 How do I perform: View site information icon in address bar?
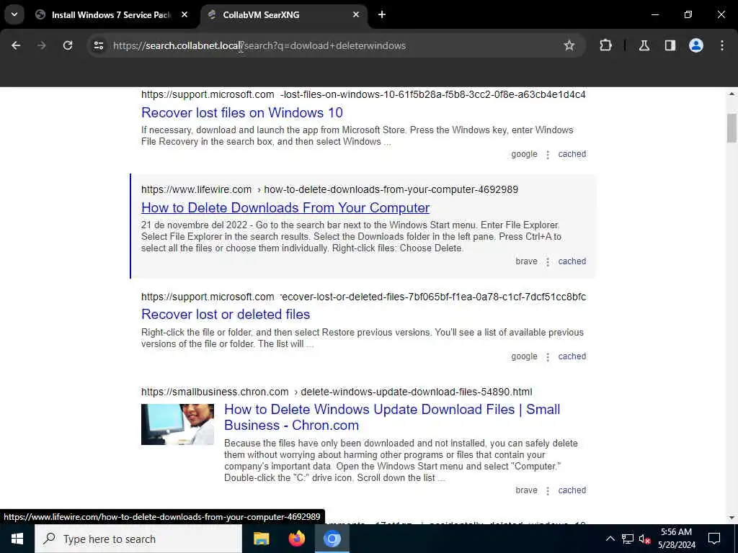98,45
